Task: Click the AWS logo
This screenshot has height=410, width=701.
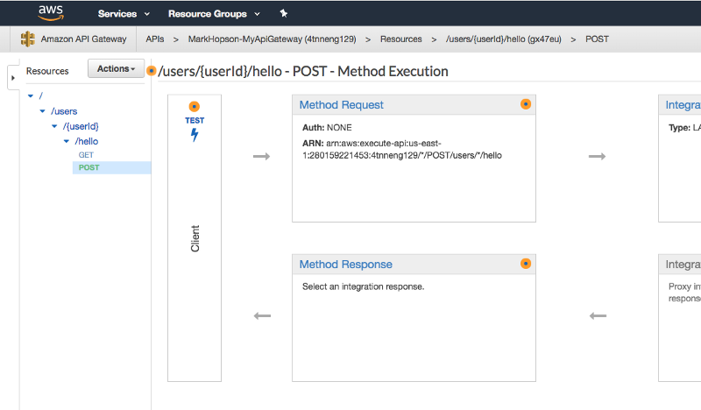Action: click(52, 13)
